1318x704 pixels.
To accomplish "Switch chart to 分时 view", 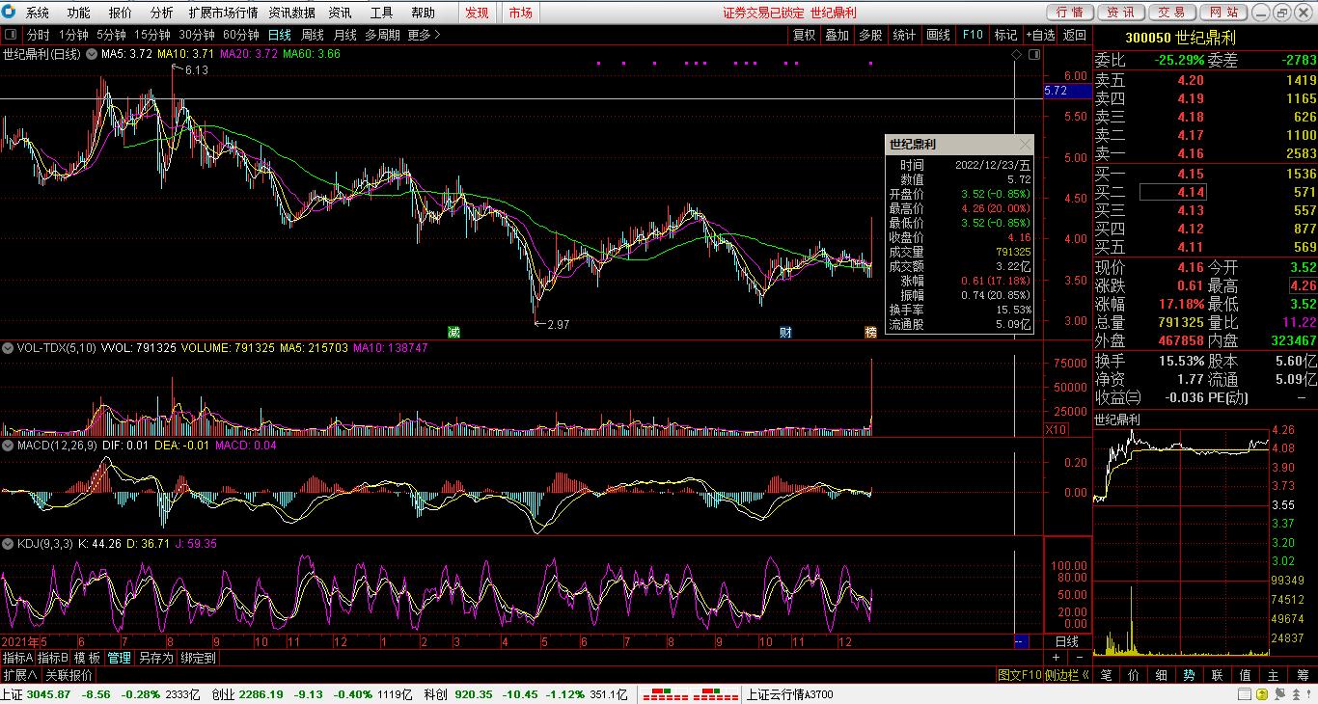I will pyautogui.click(x=38, y=35).
